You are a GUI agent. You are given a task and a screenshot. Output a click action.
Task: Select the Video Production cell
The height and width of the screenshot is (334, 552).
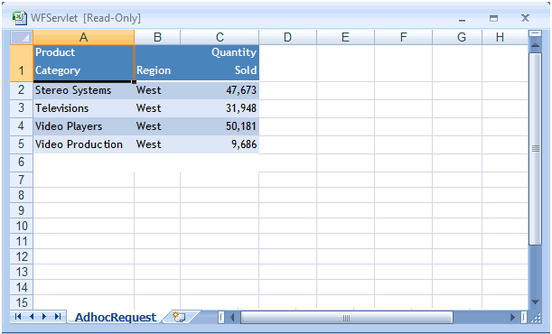click(x=84, y=144)
